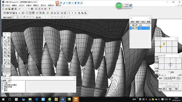Screen dimensions: 182x102
Task: Save the model with the floppy icon
Action: [x=10, y=9]
